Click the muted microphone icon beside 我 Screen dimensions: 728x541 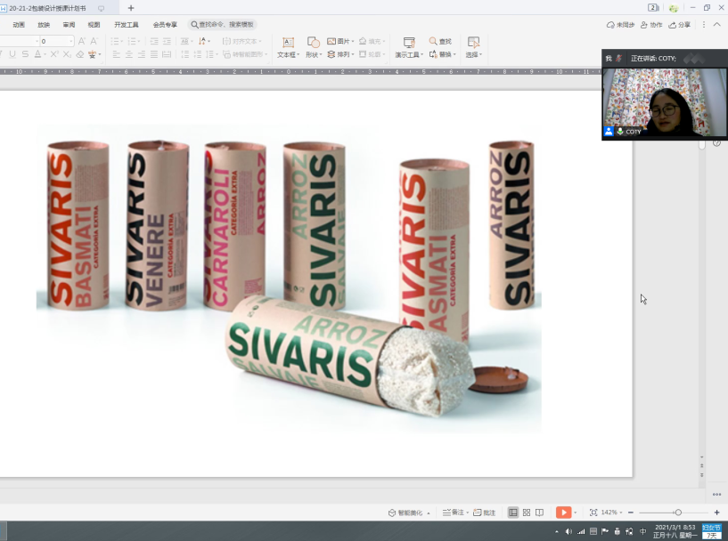(619, 59)
